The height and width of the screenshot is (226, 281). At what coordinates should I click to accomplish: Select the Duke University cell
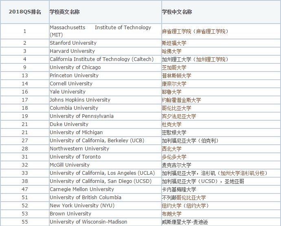click(x=105, y=124)
